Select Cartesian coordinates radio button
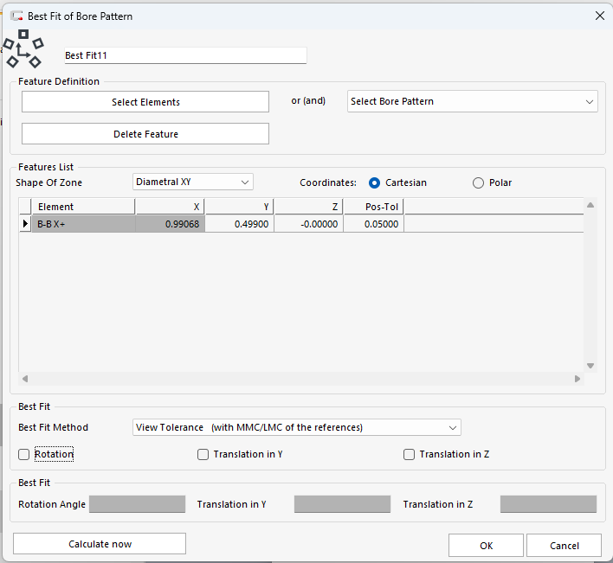Screen dimensions: 613x563 [375, 182]
